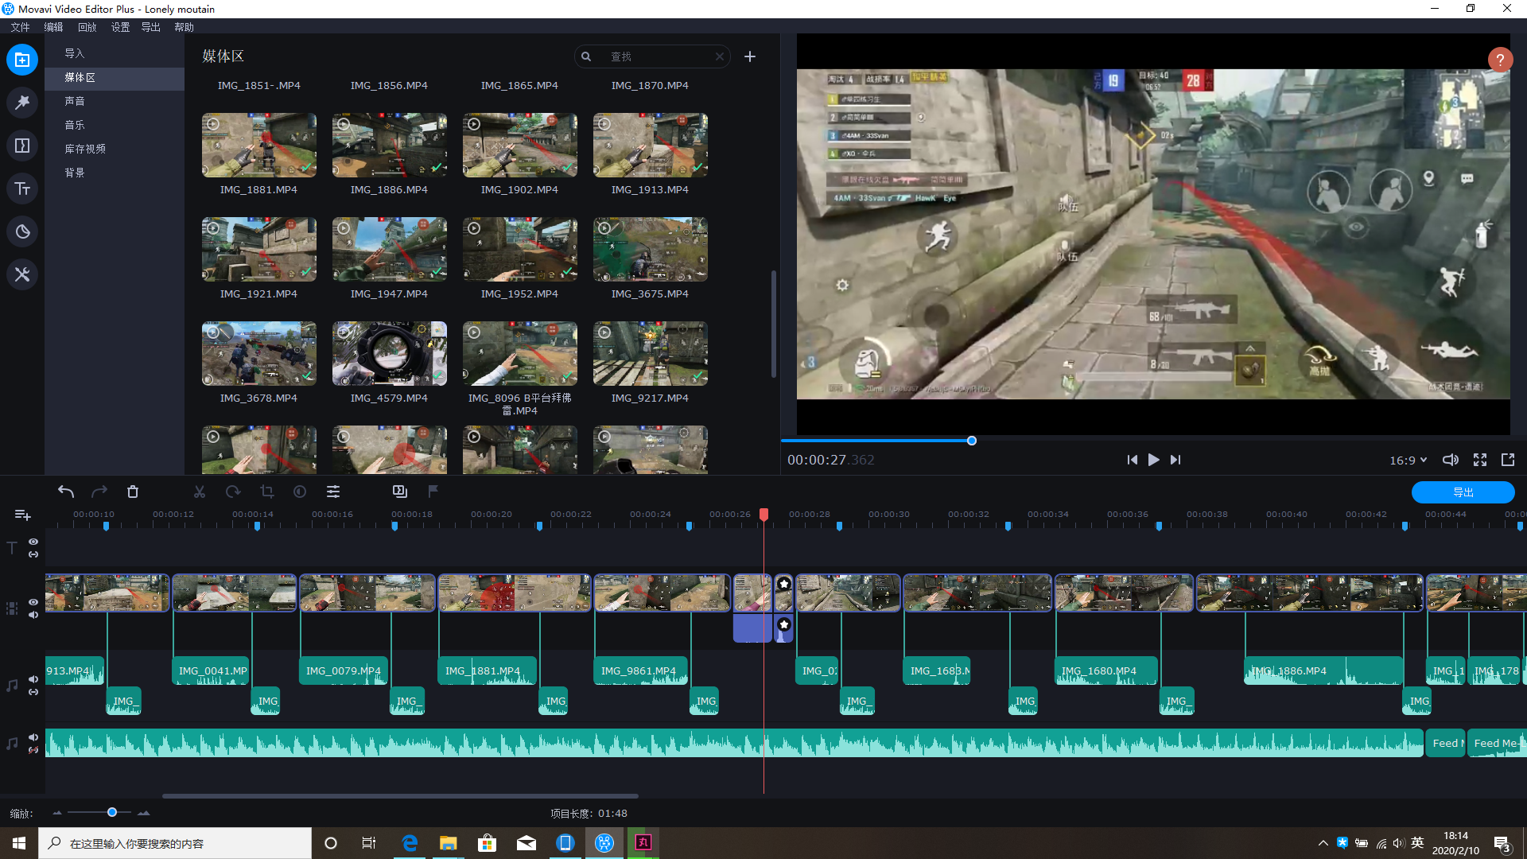Select 库存视频 category
The height and width of the screenshot is (859, 1527).
(115, 149)
